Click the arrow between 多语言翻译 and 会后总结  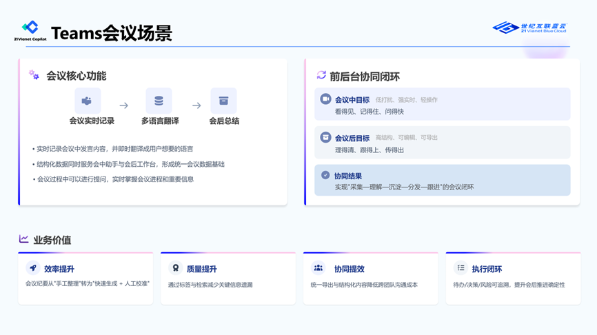click(x=196, y=105)
